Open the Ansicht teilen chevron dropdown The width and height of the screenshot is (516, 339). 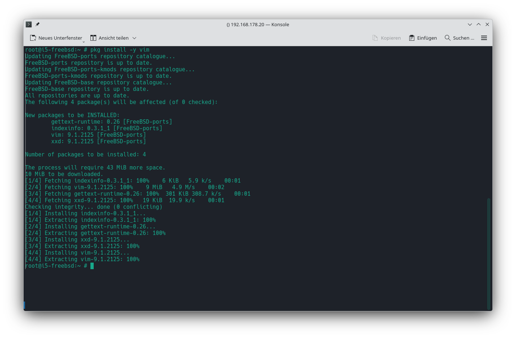pos(134,38)
